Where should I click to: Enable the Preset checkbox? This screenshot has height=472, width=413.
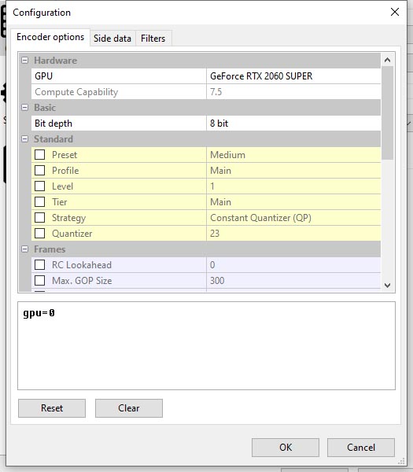(x=40, y=155)
